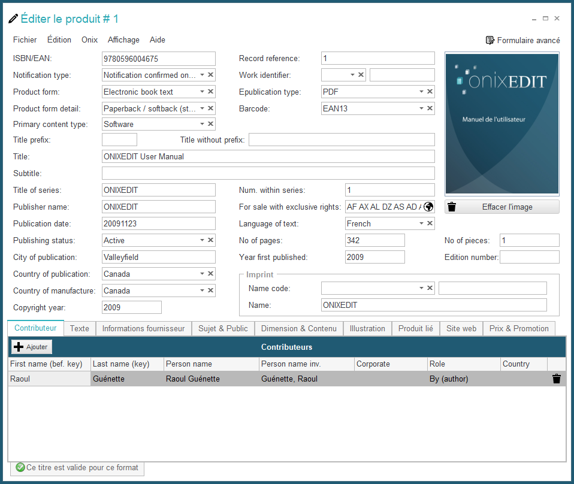Image resolution: width=574 pixels, height=484 pixels.
Task: Expand the Country of publication dropdown
Action: pyautogui.click(x=202, y=274)
